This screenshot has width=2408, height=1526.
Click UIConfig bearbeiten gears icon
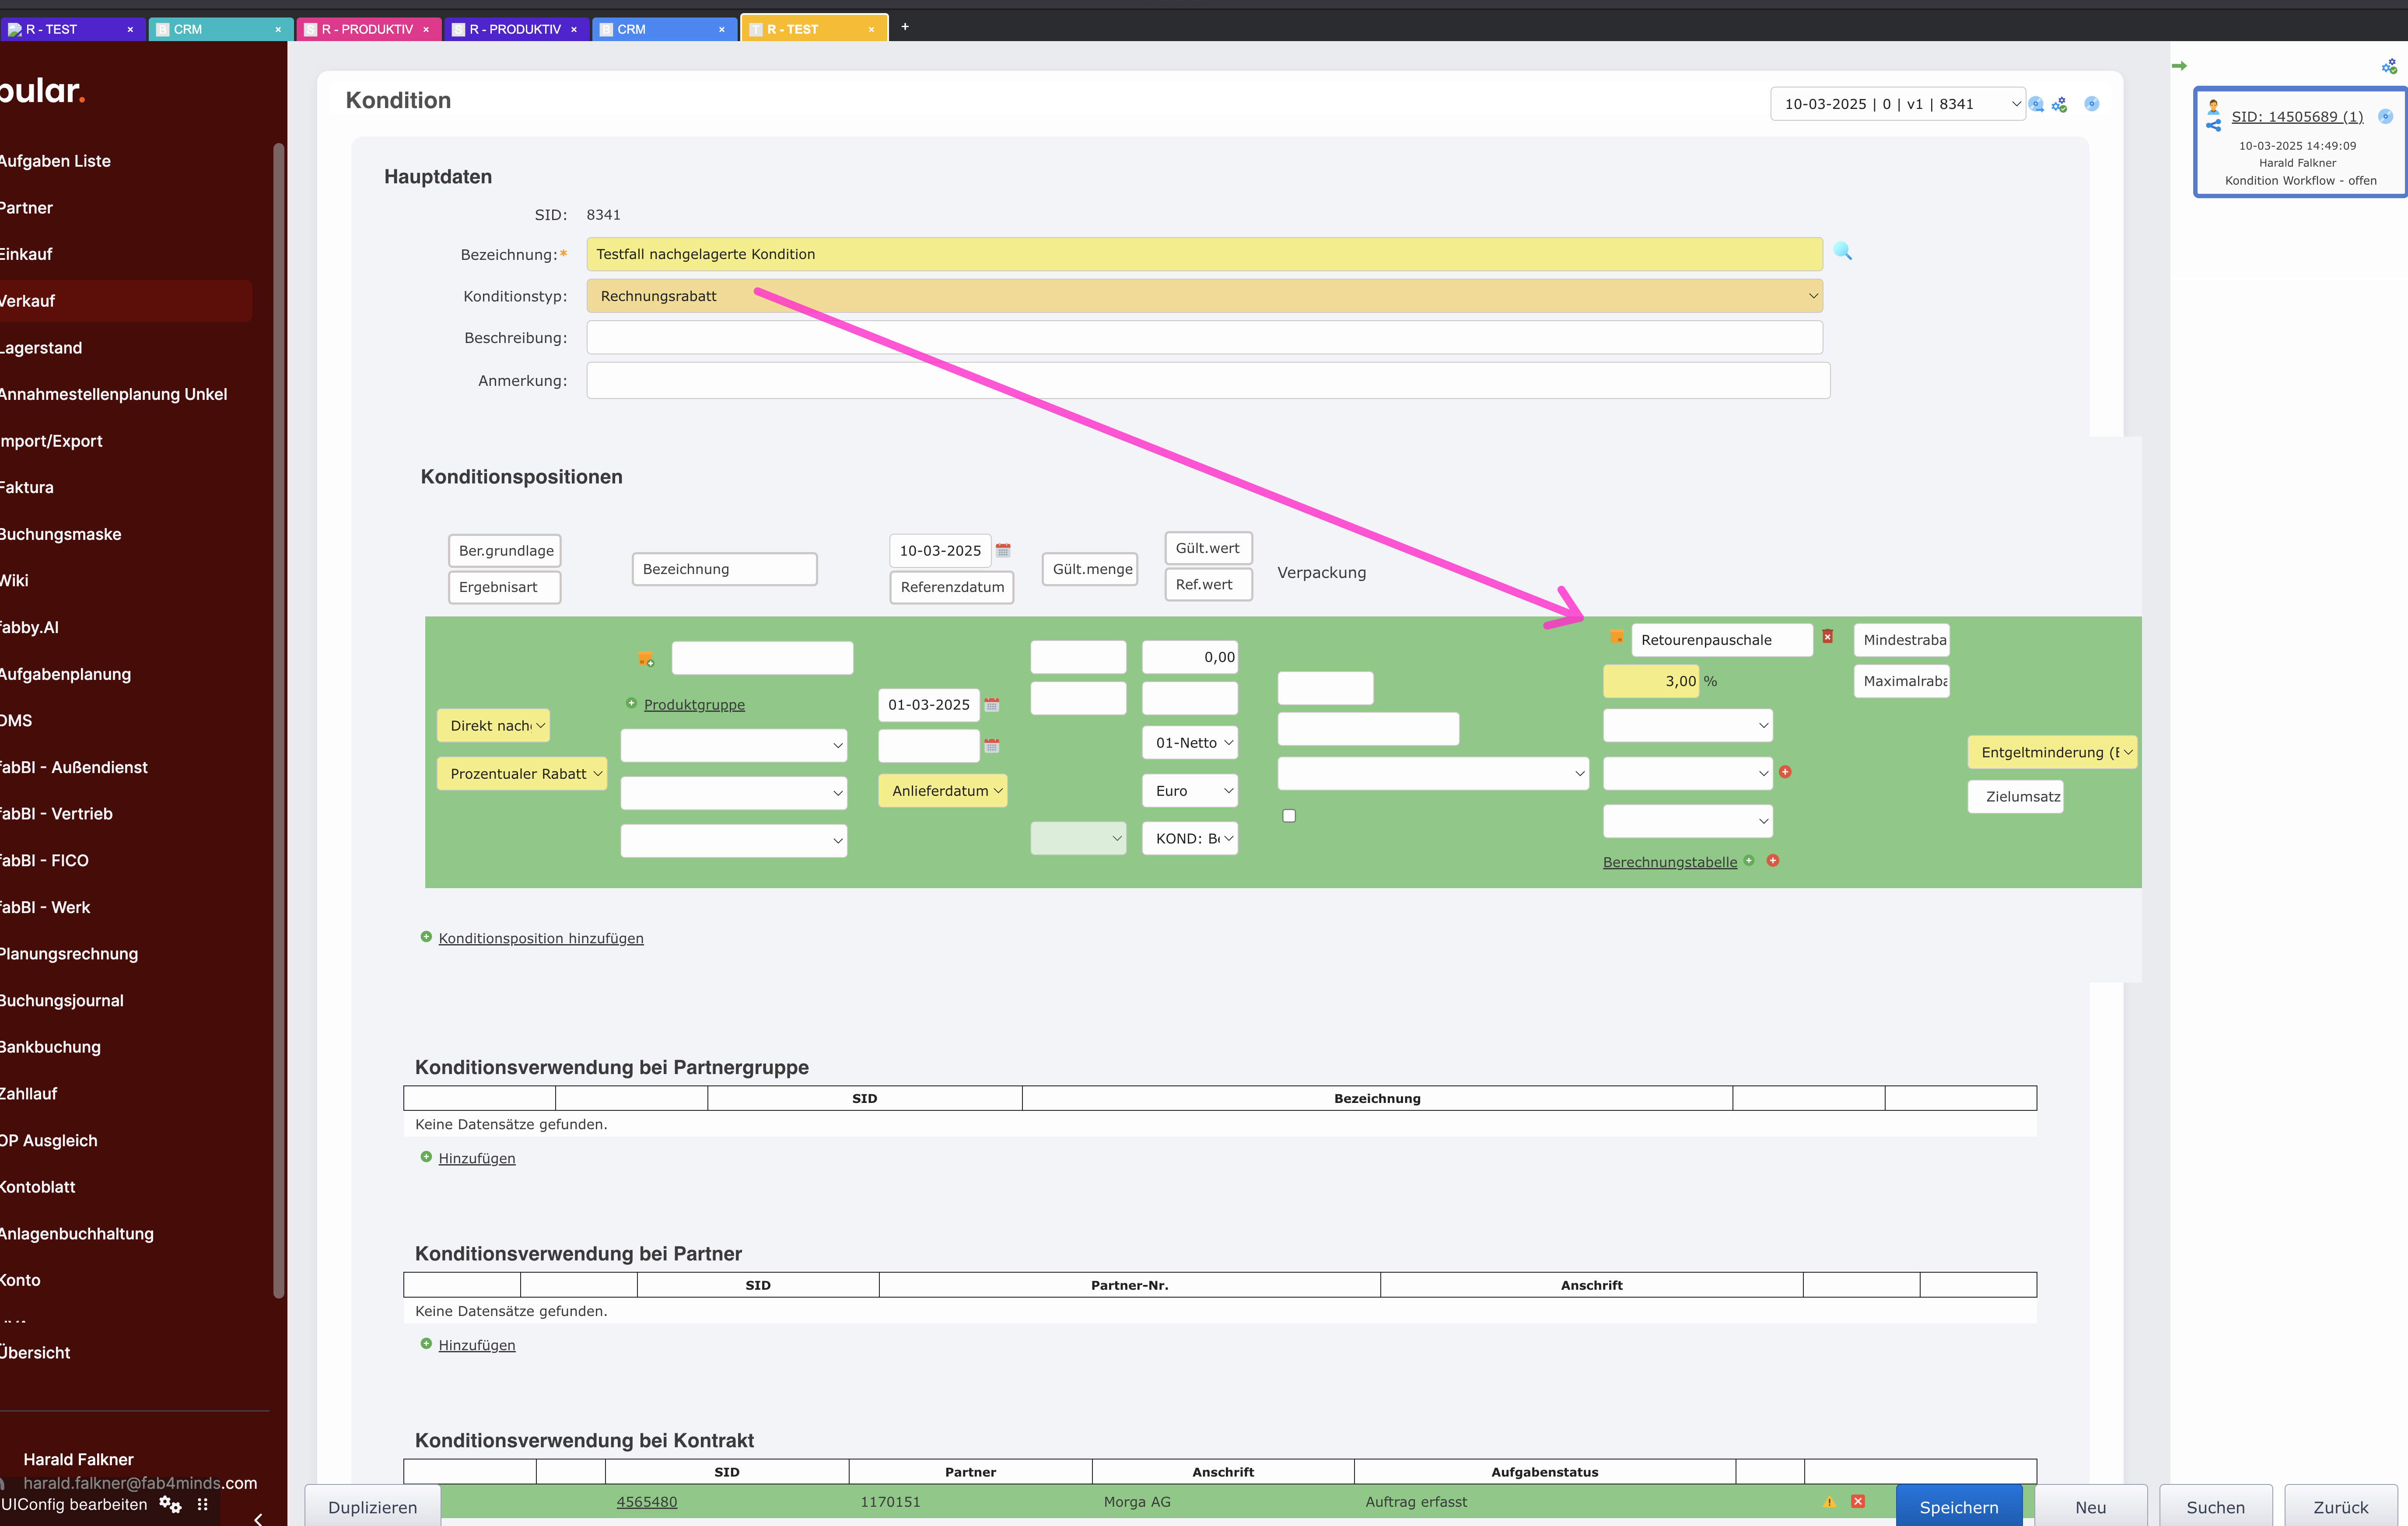point(170,1505)
